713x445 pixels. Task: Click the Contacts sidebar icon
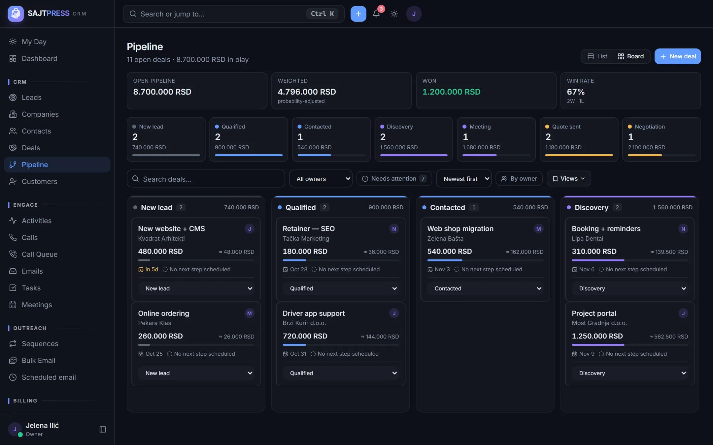coord(13,131)
